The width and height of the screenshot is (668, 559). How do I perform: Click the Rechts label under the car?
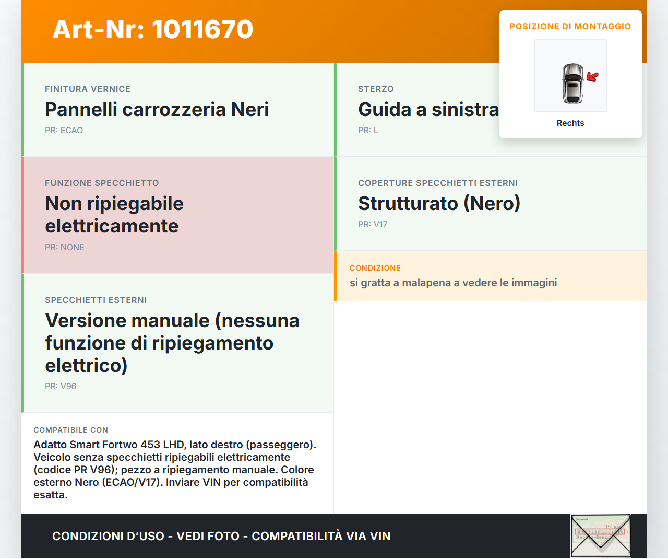[570, 123]
